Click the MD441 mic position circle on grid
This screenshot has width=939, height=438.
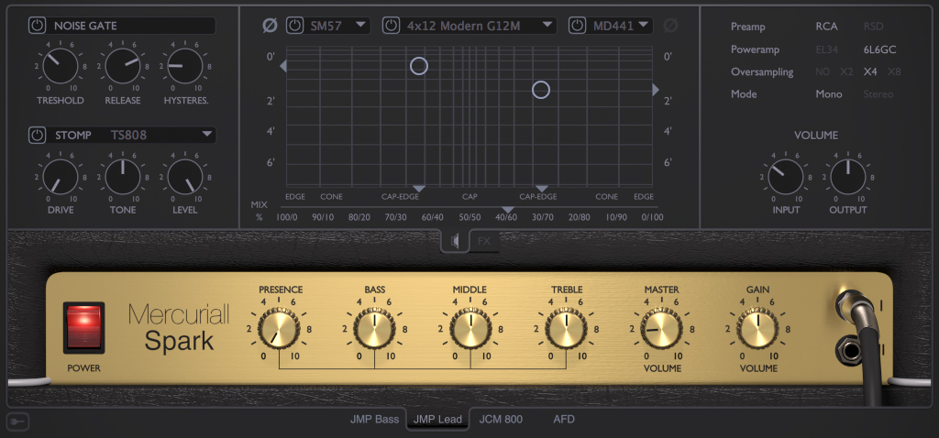[541, 90]
